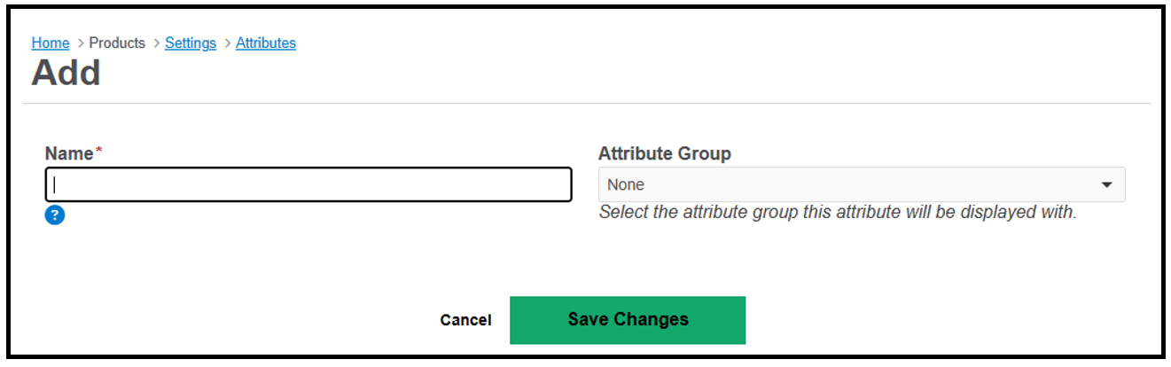Cancel adding the attribute
The image size is (1171, 367).
(465, 320)
